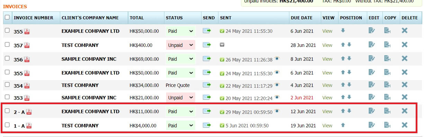424x137 pixels.
Task: Delete invoice 354
Action: point(404,85)
